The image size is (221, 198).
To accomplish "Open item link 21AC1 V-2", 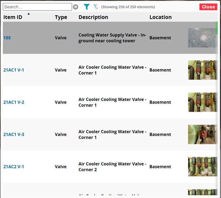I will pos(14,102).
